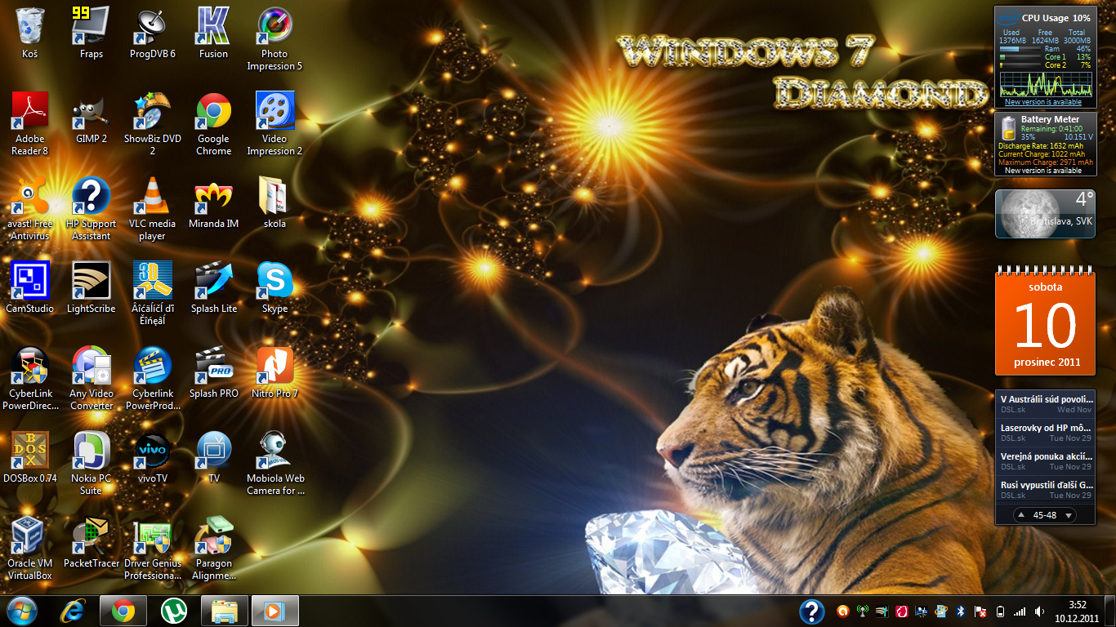Open the Windows Start menu orb

[x=22, y=611]
